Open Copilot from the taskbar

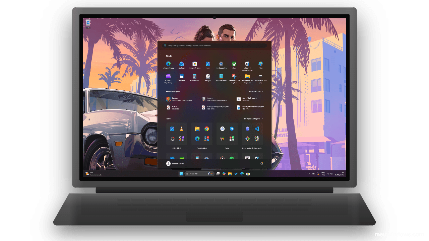coord(224,173)
